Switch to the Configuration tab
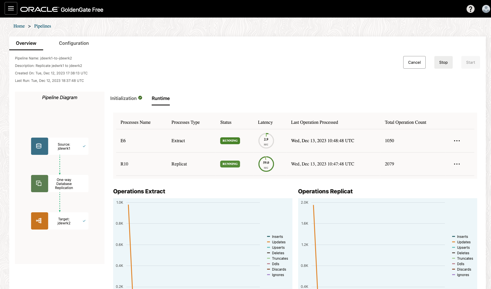 [74, 43]
